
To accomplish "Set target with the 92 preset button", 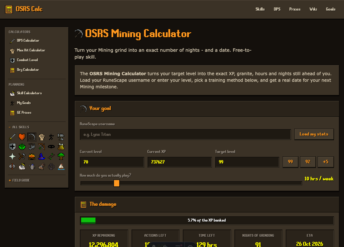I will tap(308, 162).
